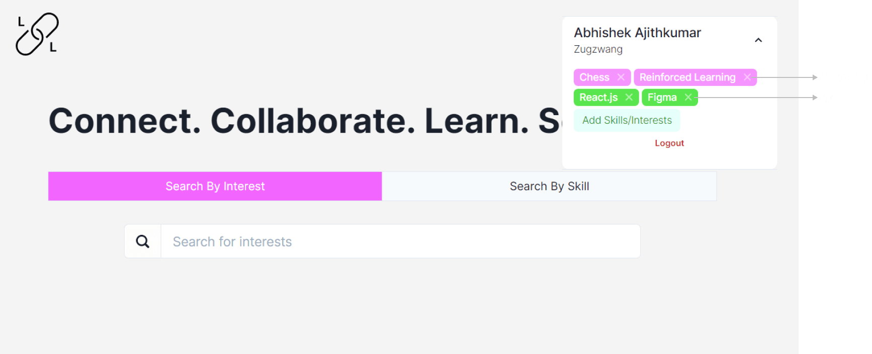Select the Search By Interest tab
Image resolution: width=872 pixels, height=354 pixels.
[x=215, y=186]
